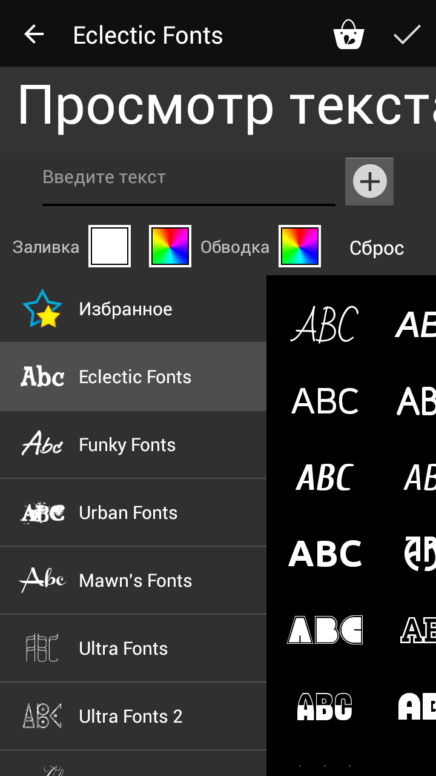Select Eclectic Fonts category
This screenshot has height=776, width=436.
(x=133, y=376)
